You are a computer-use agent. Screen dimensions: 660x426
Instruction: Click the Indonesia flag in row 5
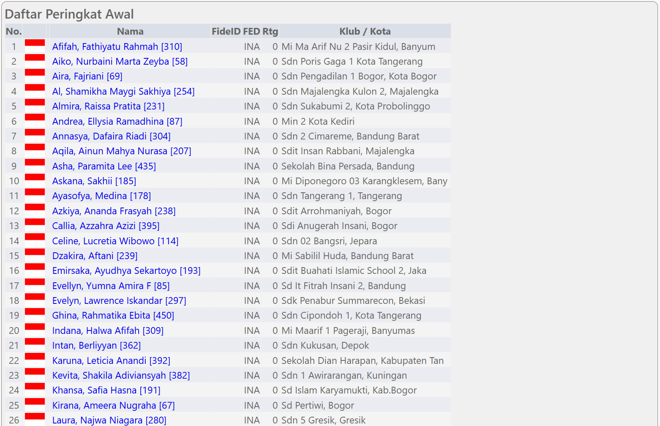point(35,105)
